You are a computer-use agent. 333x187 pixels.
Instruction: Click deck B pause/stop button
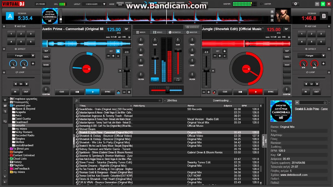(240, 92)
